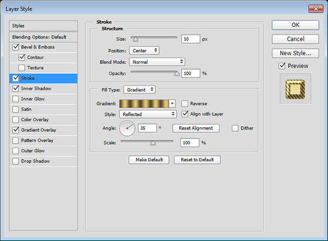Click the New Style button

(x=295, y=53)
